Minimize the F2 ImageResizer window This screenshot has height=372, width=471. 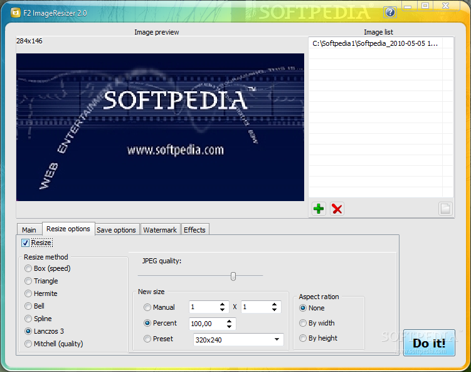[x=408, y=6]
